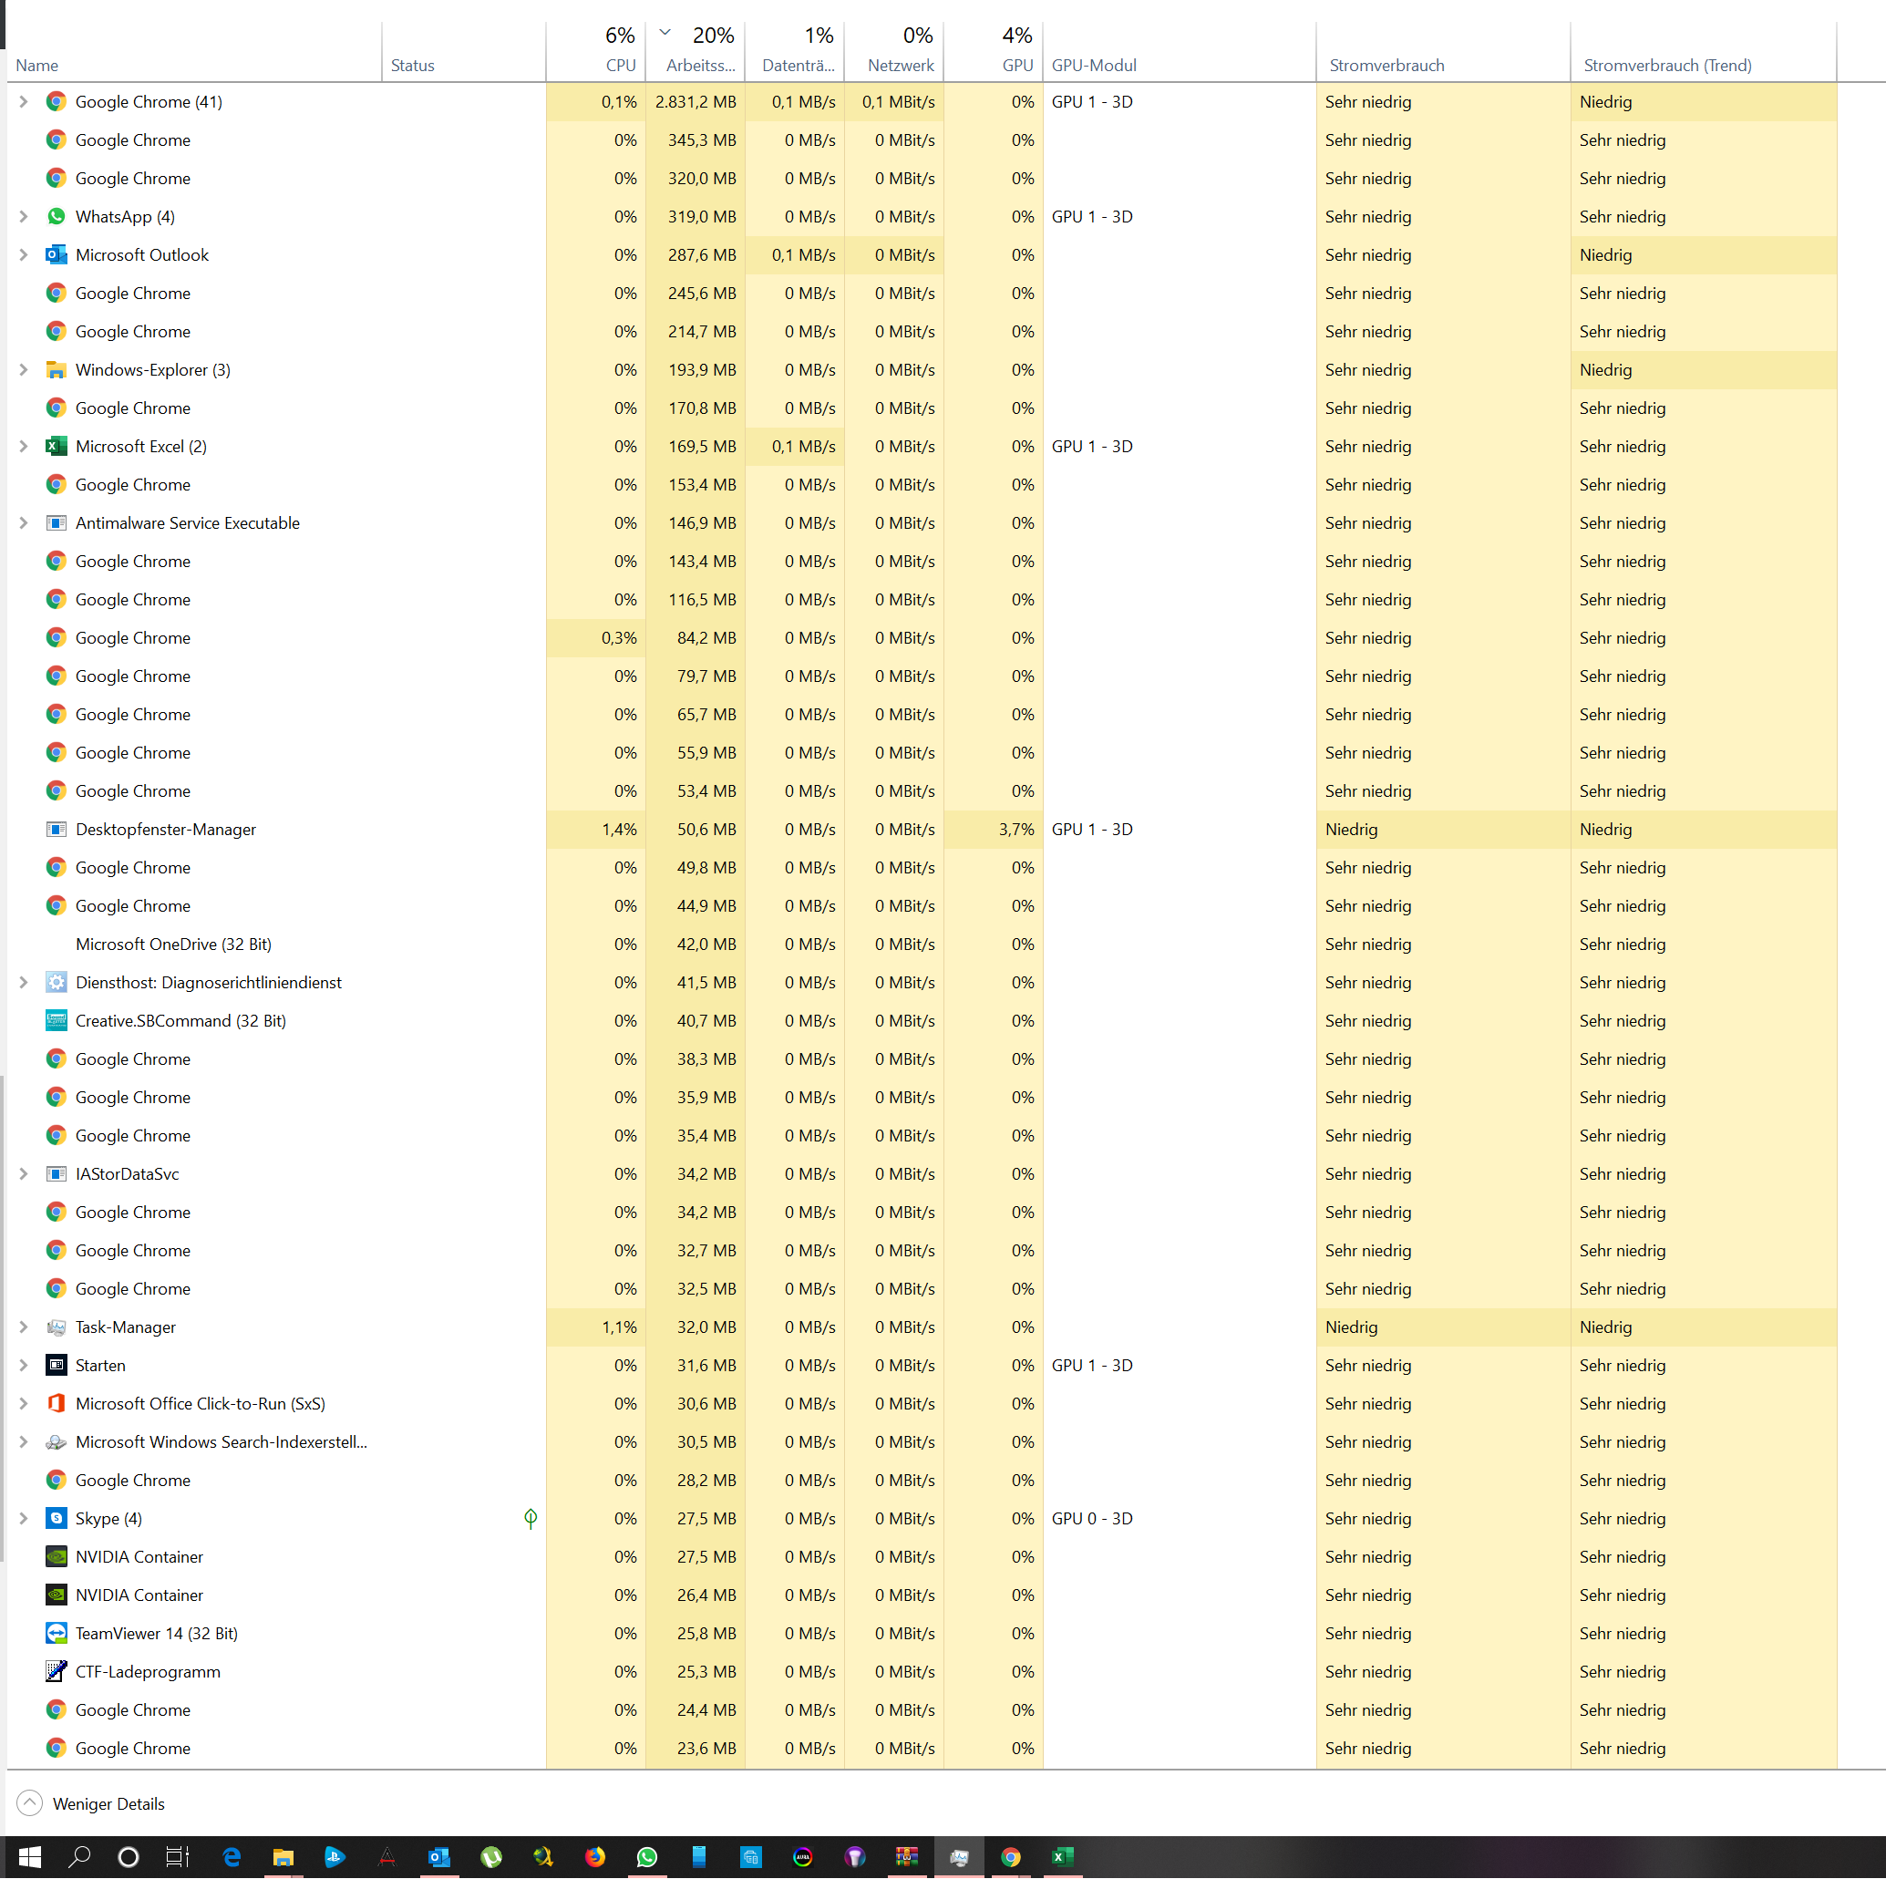Click the 3,7% GPU value cell
The image size is (1886, 1879).
pos(994,830)
